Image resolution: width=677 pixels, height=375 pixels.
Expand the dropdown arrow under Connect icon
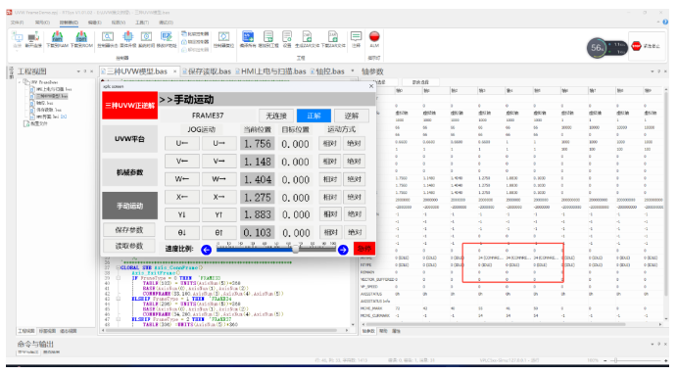point(18,51)
